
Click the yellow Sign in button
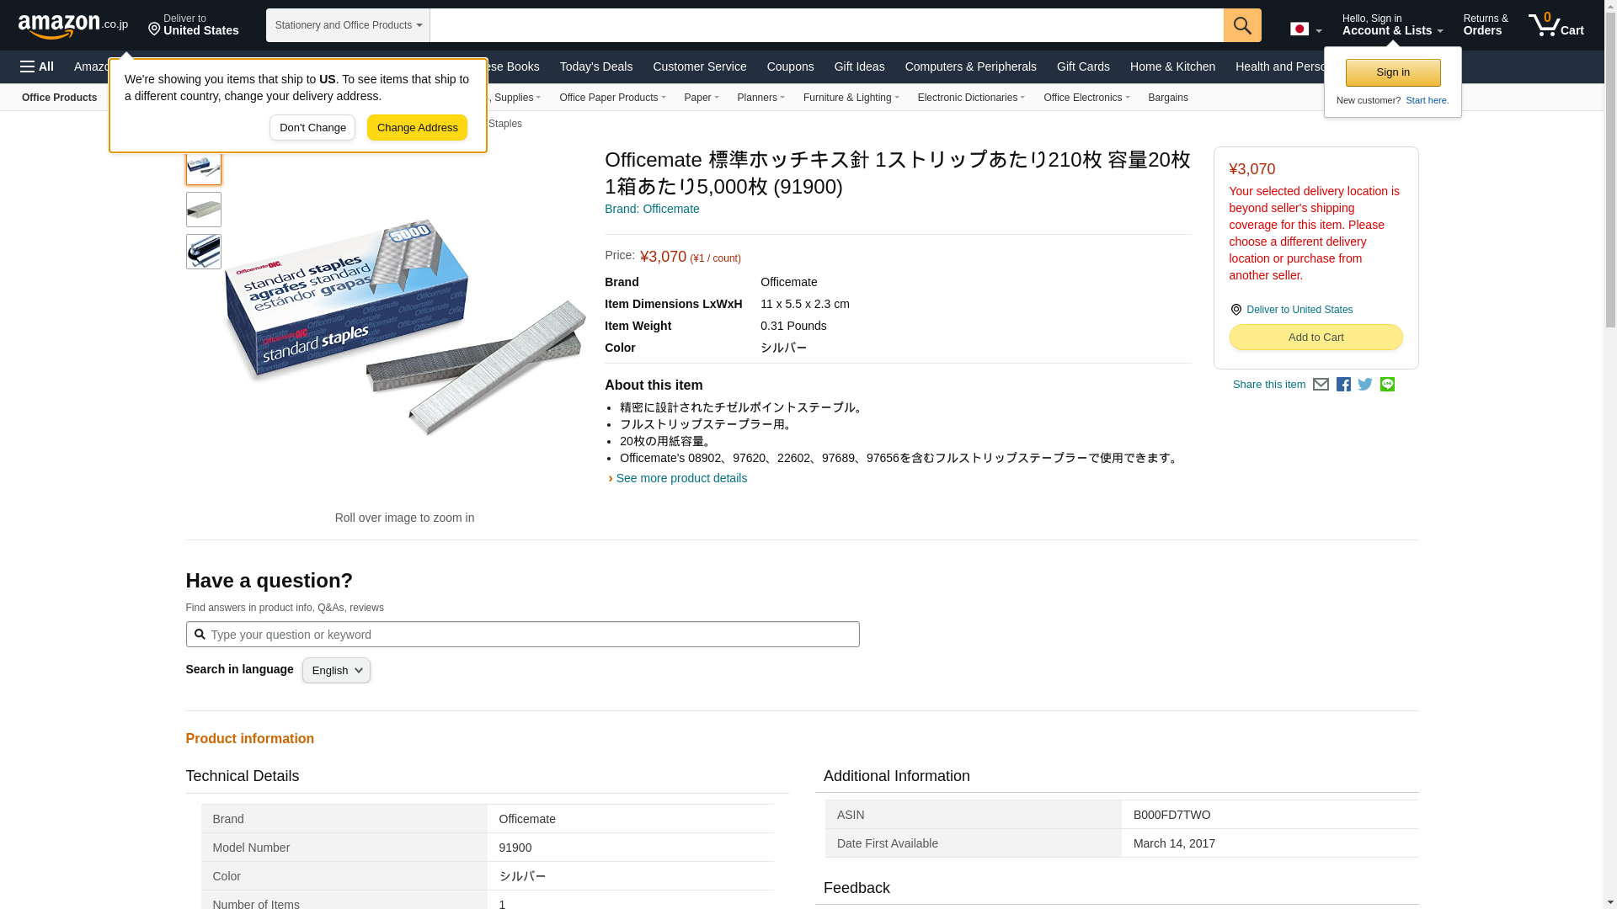1392,72
